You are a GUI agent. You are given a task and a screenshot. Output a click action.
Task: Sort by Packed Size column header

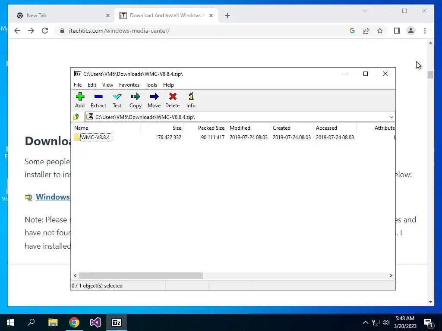tap(205, 128)
